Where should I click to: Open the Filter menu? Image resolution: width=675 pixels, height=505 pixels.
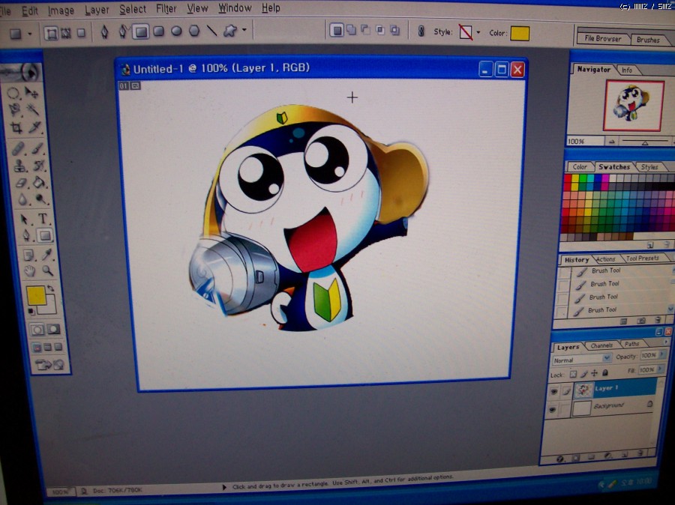[166, 8]
